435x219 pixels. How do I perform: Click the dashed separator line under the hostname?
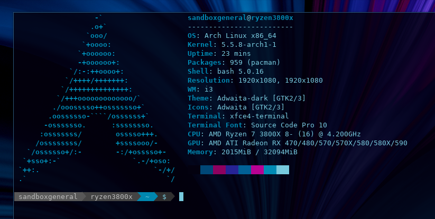tap(240, 27)
